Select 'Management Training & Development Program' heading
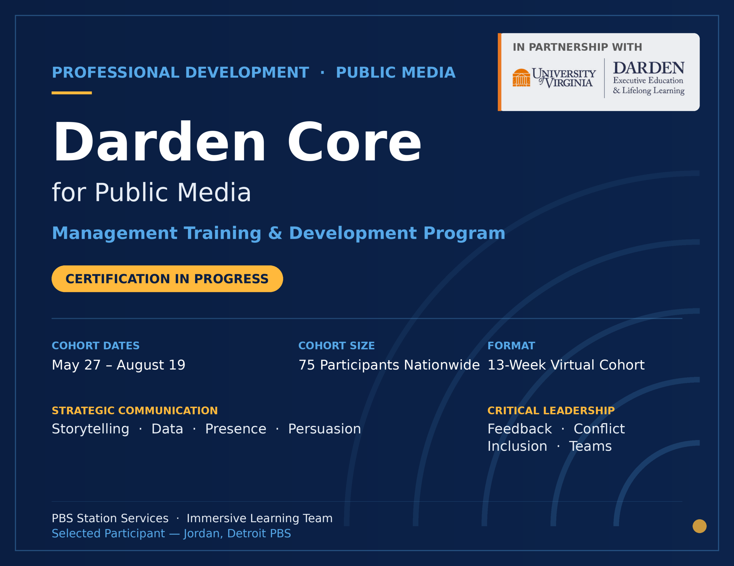The width and height of the screenshot is (734, 566). (278, 233)
